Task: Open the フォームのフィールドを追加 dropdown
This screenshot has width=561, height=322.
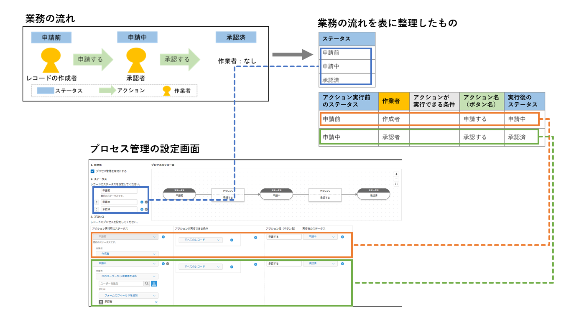Action: tap(128, 296)
